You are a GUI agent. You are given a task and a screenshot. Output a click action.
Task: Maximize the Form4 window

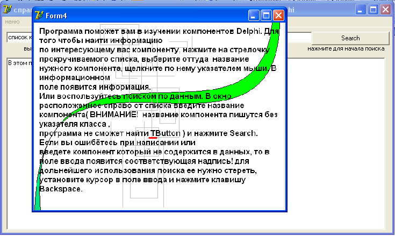[x=266, y=16]
